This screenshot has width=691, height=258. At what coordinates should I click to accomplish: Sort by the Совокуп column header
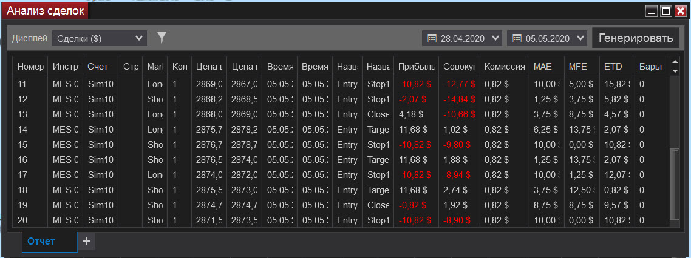(x=460, y=67)
